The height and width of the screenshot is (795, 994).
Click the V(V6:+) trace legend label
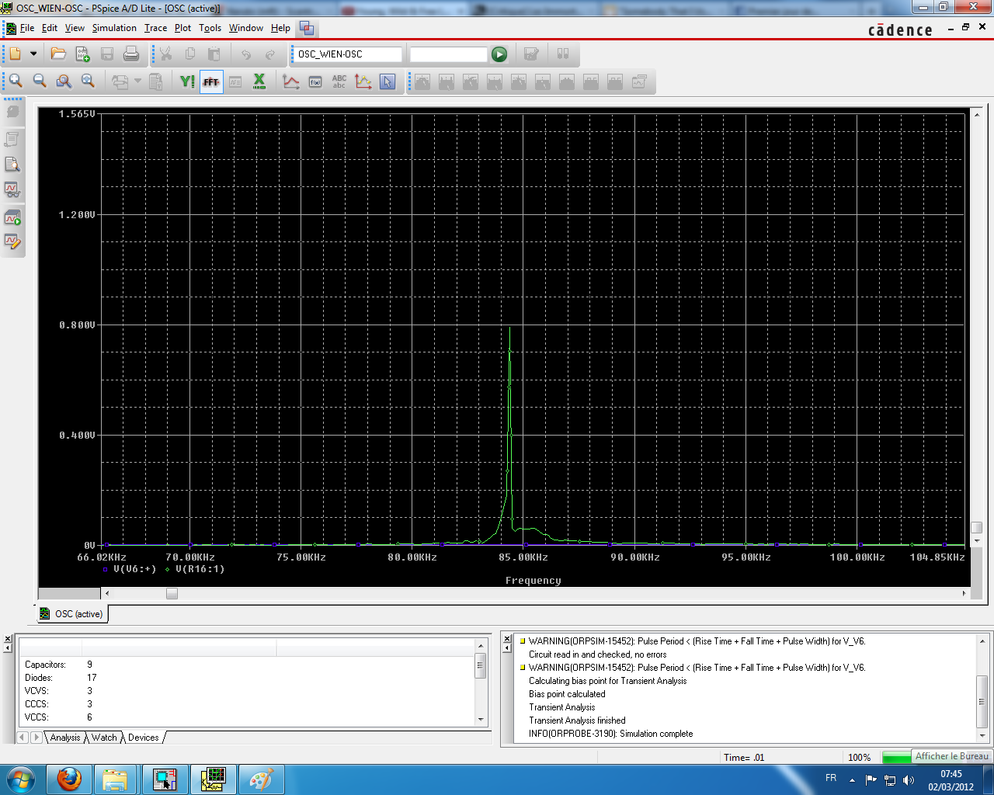pos(135,569)
